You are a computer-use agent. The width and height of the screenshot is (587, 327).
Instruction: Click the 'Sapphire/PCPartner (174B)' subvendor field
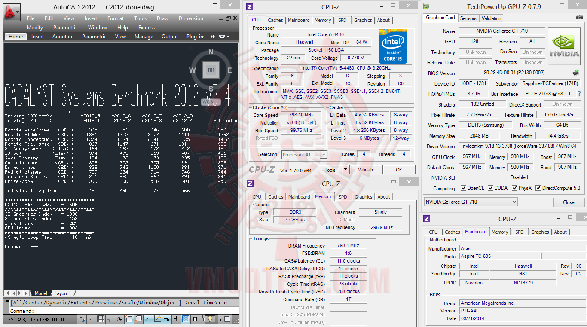point(550,84)
